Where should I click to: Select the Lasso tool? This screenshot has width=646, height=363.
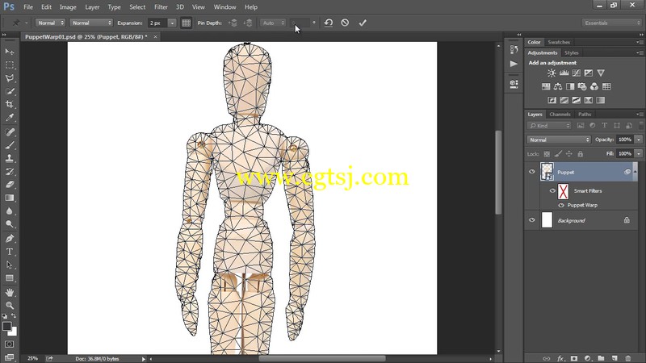click(x=10, y=78)
